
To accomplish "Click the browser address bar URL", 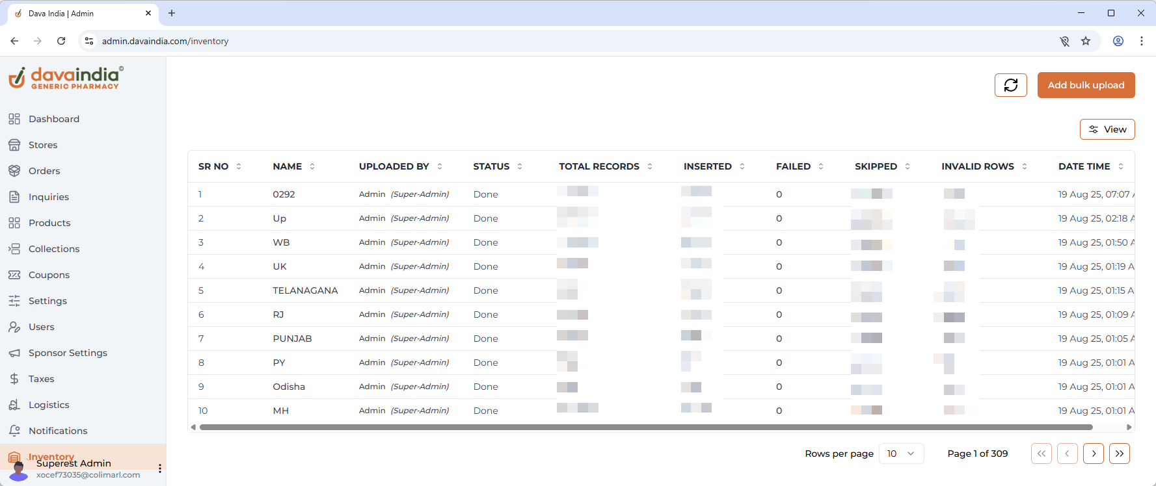I will click(x=165, y=41).
